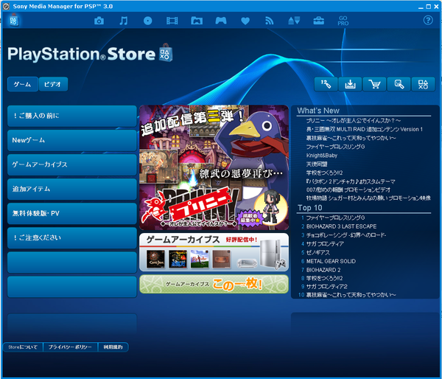Screen dimensions: 442x379
Task: Open チョコボレーシング in Top 10
Action: click(x=346, y=235)
